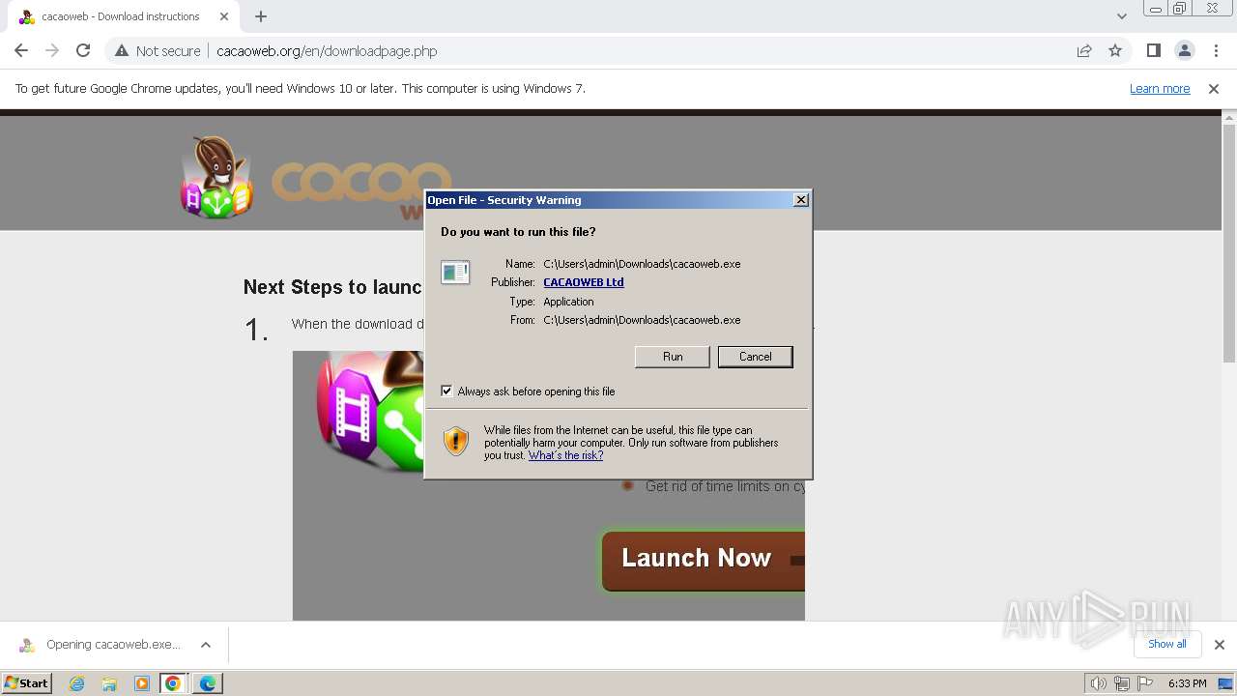Viewport: 1237px width, 696px height.
Task: Close the Security Warning dialog
Action: pyautogui.click(x=800, y=200)
